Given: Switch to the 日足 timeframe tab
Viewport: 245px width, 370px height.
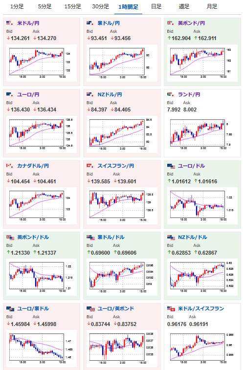Looking at the screenshot, I should point(156,7).
